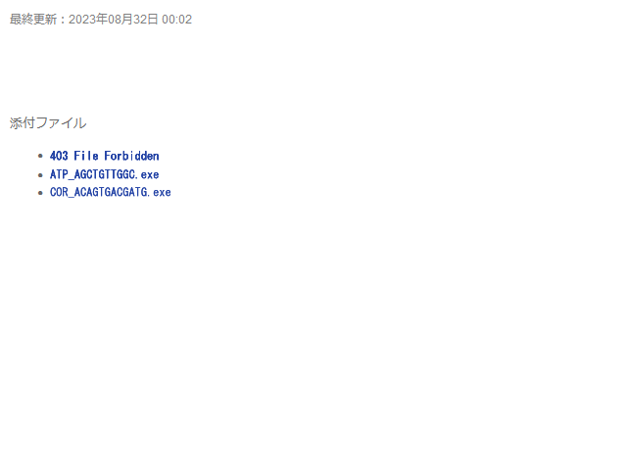Screen dimensions: 627x470
Task: Click the bullet beside COR_ACAGTGACGATG.exe
Action: tap(40, 193)
